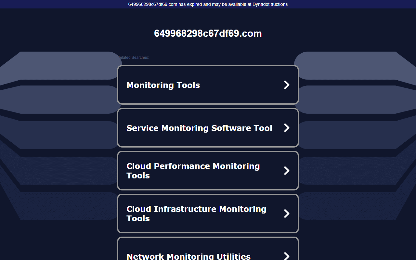Click the 649968298c67df69.com heading

pos(208,33)
